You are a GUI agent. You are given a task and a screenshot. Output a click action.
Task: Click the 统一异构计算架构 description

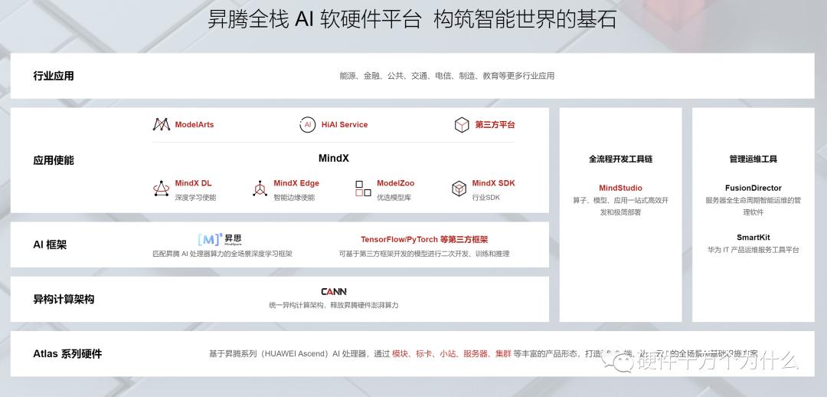(x=333, y=305)
